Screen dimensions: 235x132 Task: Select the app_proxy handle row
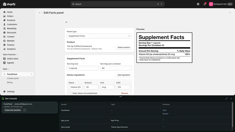(x=145, y=120)
